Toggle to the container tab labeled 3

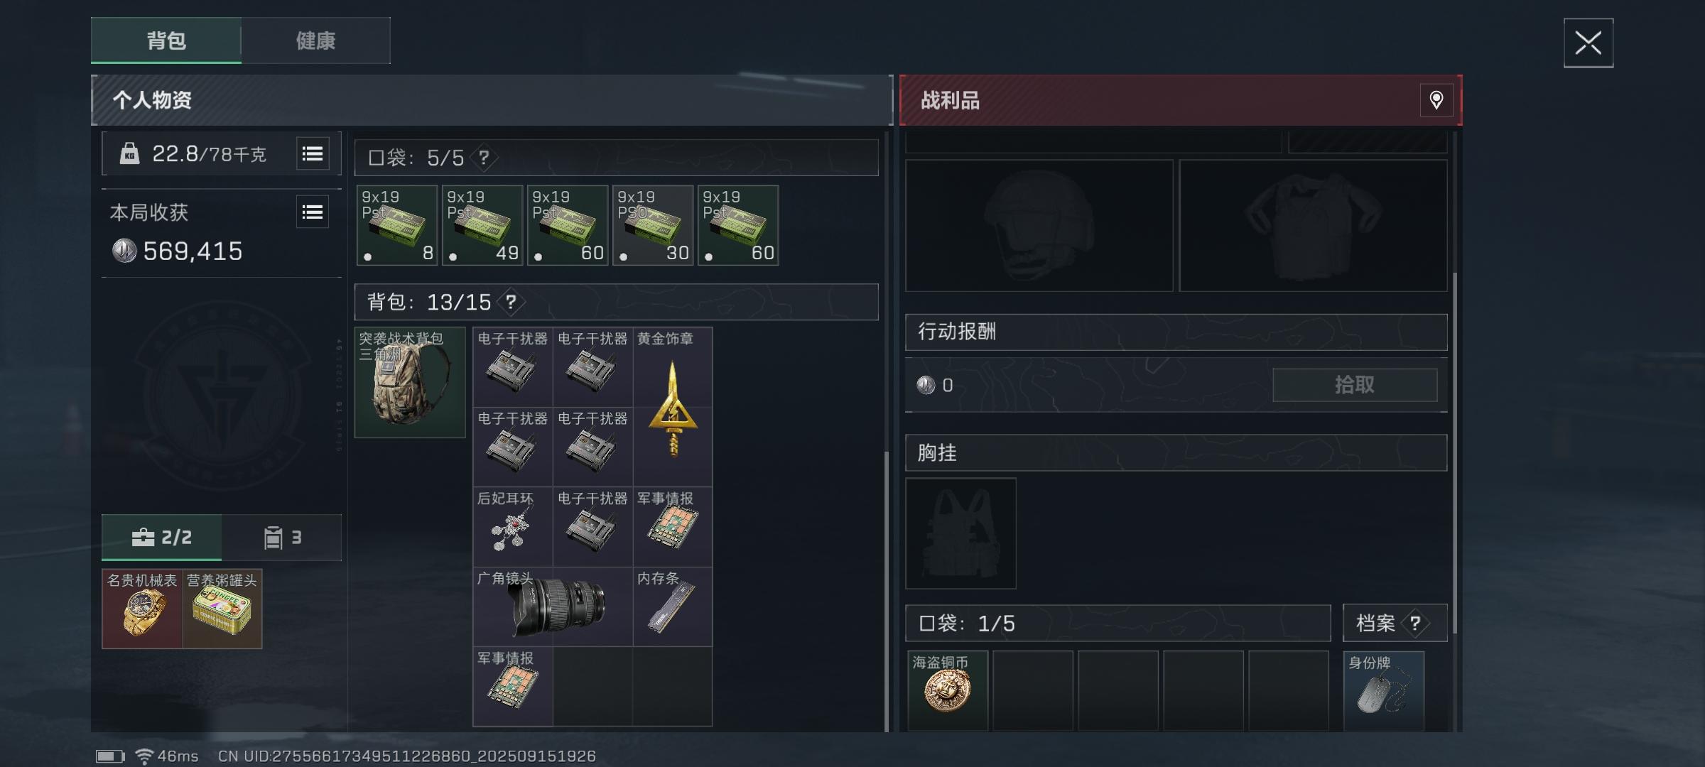click(x=282, y=537)
